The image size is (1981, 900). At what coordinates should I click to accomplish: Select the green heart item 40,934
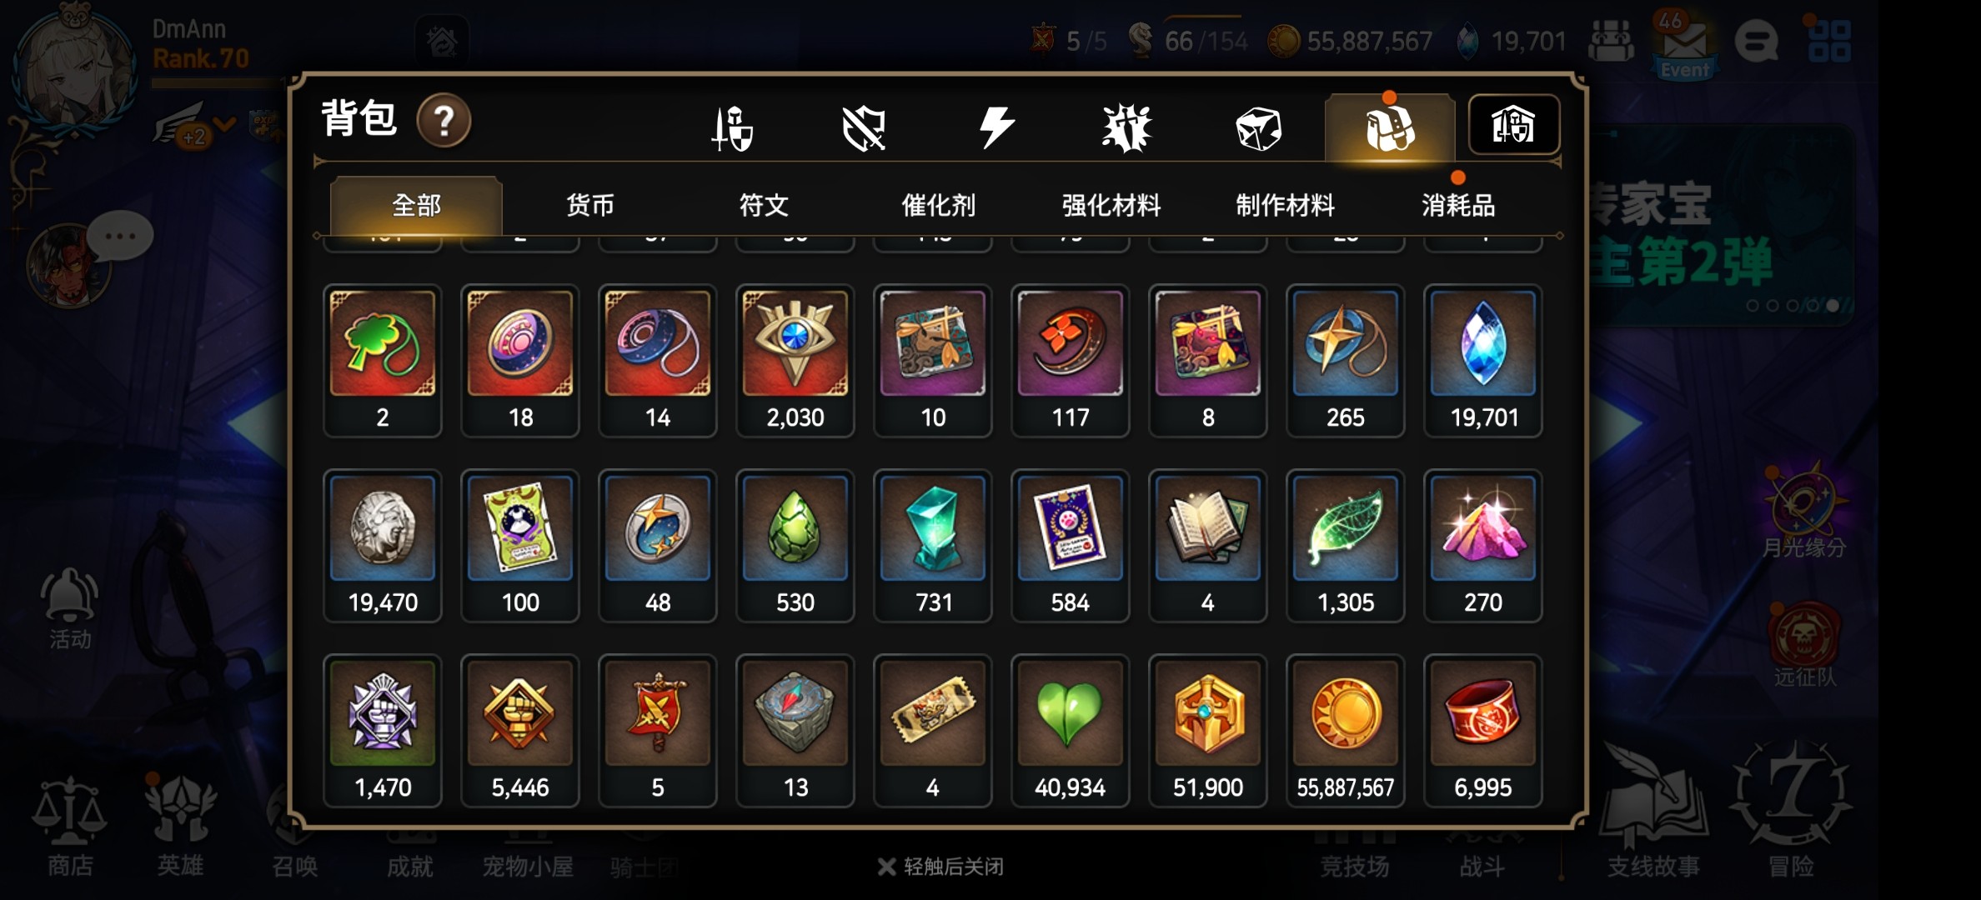[x=1071, y=731]
